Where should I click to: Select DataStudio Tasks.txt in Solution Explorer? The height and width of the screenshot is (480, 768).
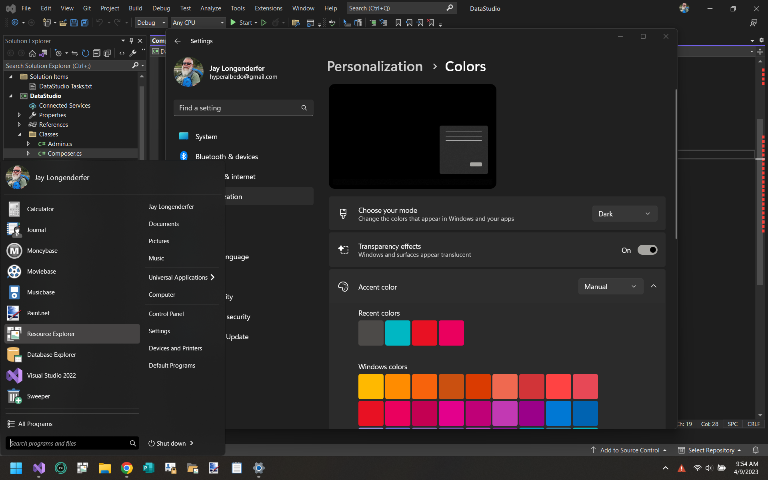(66, 86)
